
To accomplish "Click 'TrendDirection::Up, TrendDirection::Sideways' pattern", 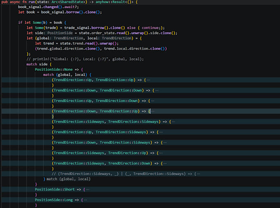I will pos(100,132).
